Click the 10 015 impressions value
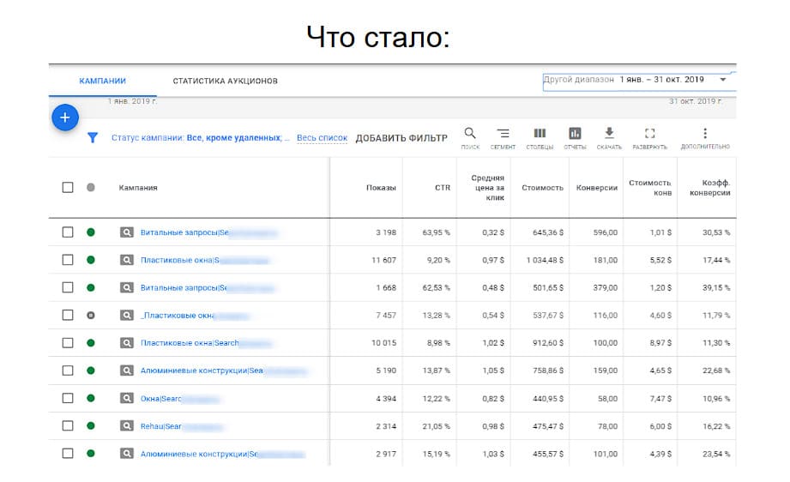790x482 pixels. click(x=384, y=343)
